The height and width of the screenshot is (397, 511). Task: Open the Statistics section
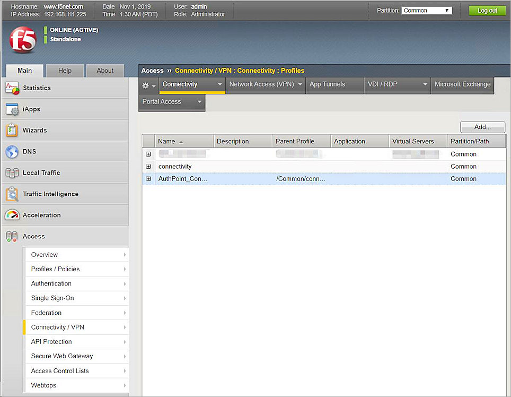pos(37,88)
